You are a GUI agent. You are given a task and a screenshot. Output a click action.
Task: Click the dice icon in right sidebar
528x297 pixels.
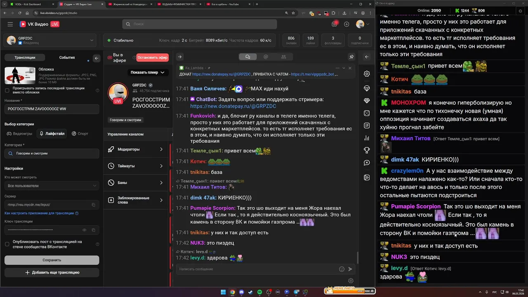tap(367, 113)
